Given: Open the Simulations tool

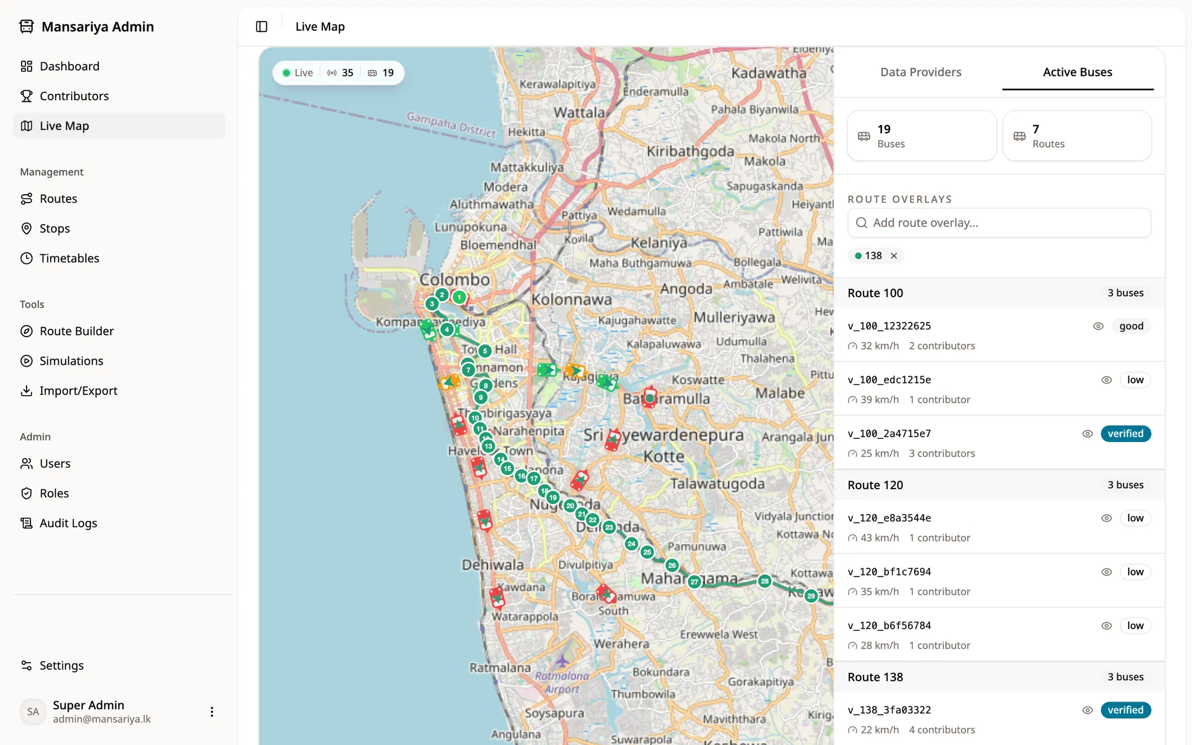Looking at the screenshot, I should 119,361.
